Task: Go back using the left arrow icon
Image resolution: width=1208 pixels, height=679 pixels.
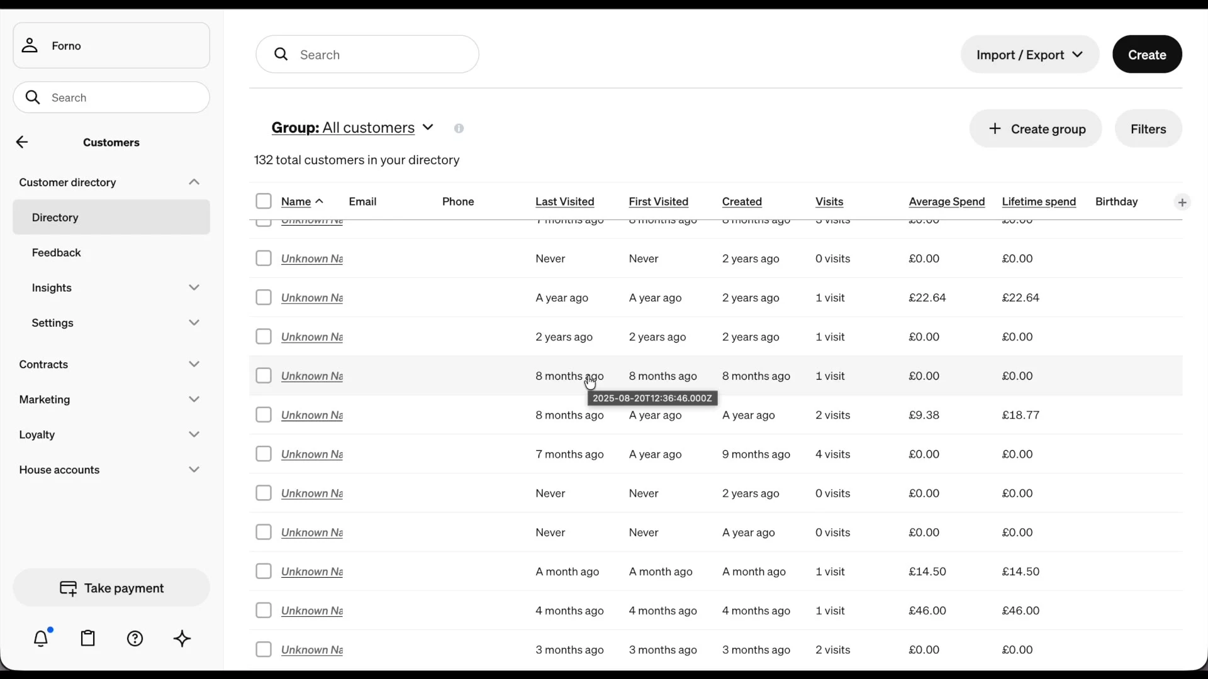Action: (x=22, y=142)
